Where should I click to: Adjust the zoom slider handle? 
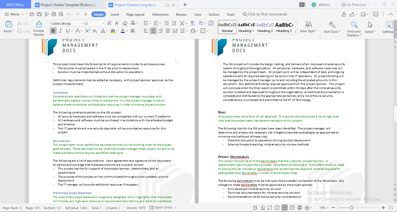point(352,208)
